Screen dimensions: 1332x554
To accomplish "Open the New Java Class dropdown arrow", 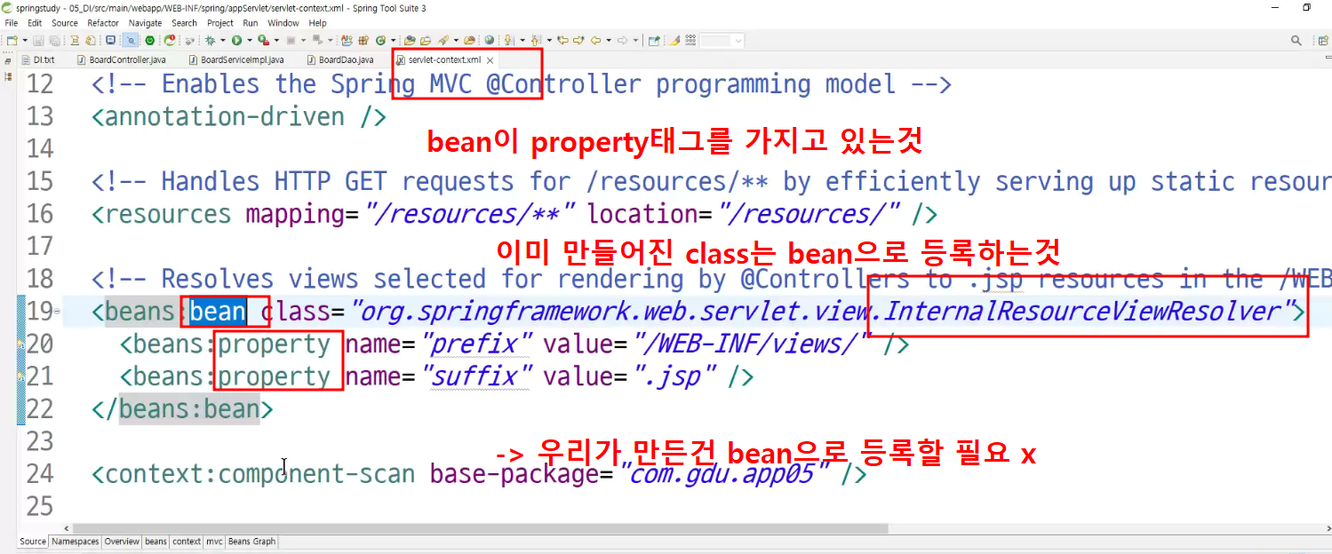I will coord(393,40).
